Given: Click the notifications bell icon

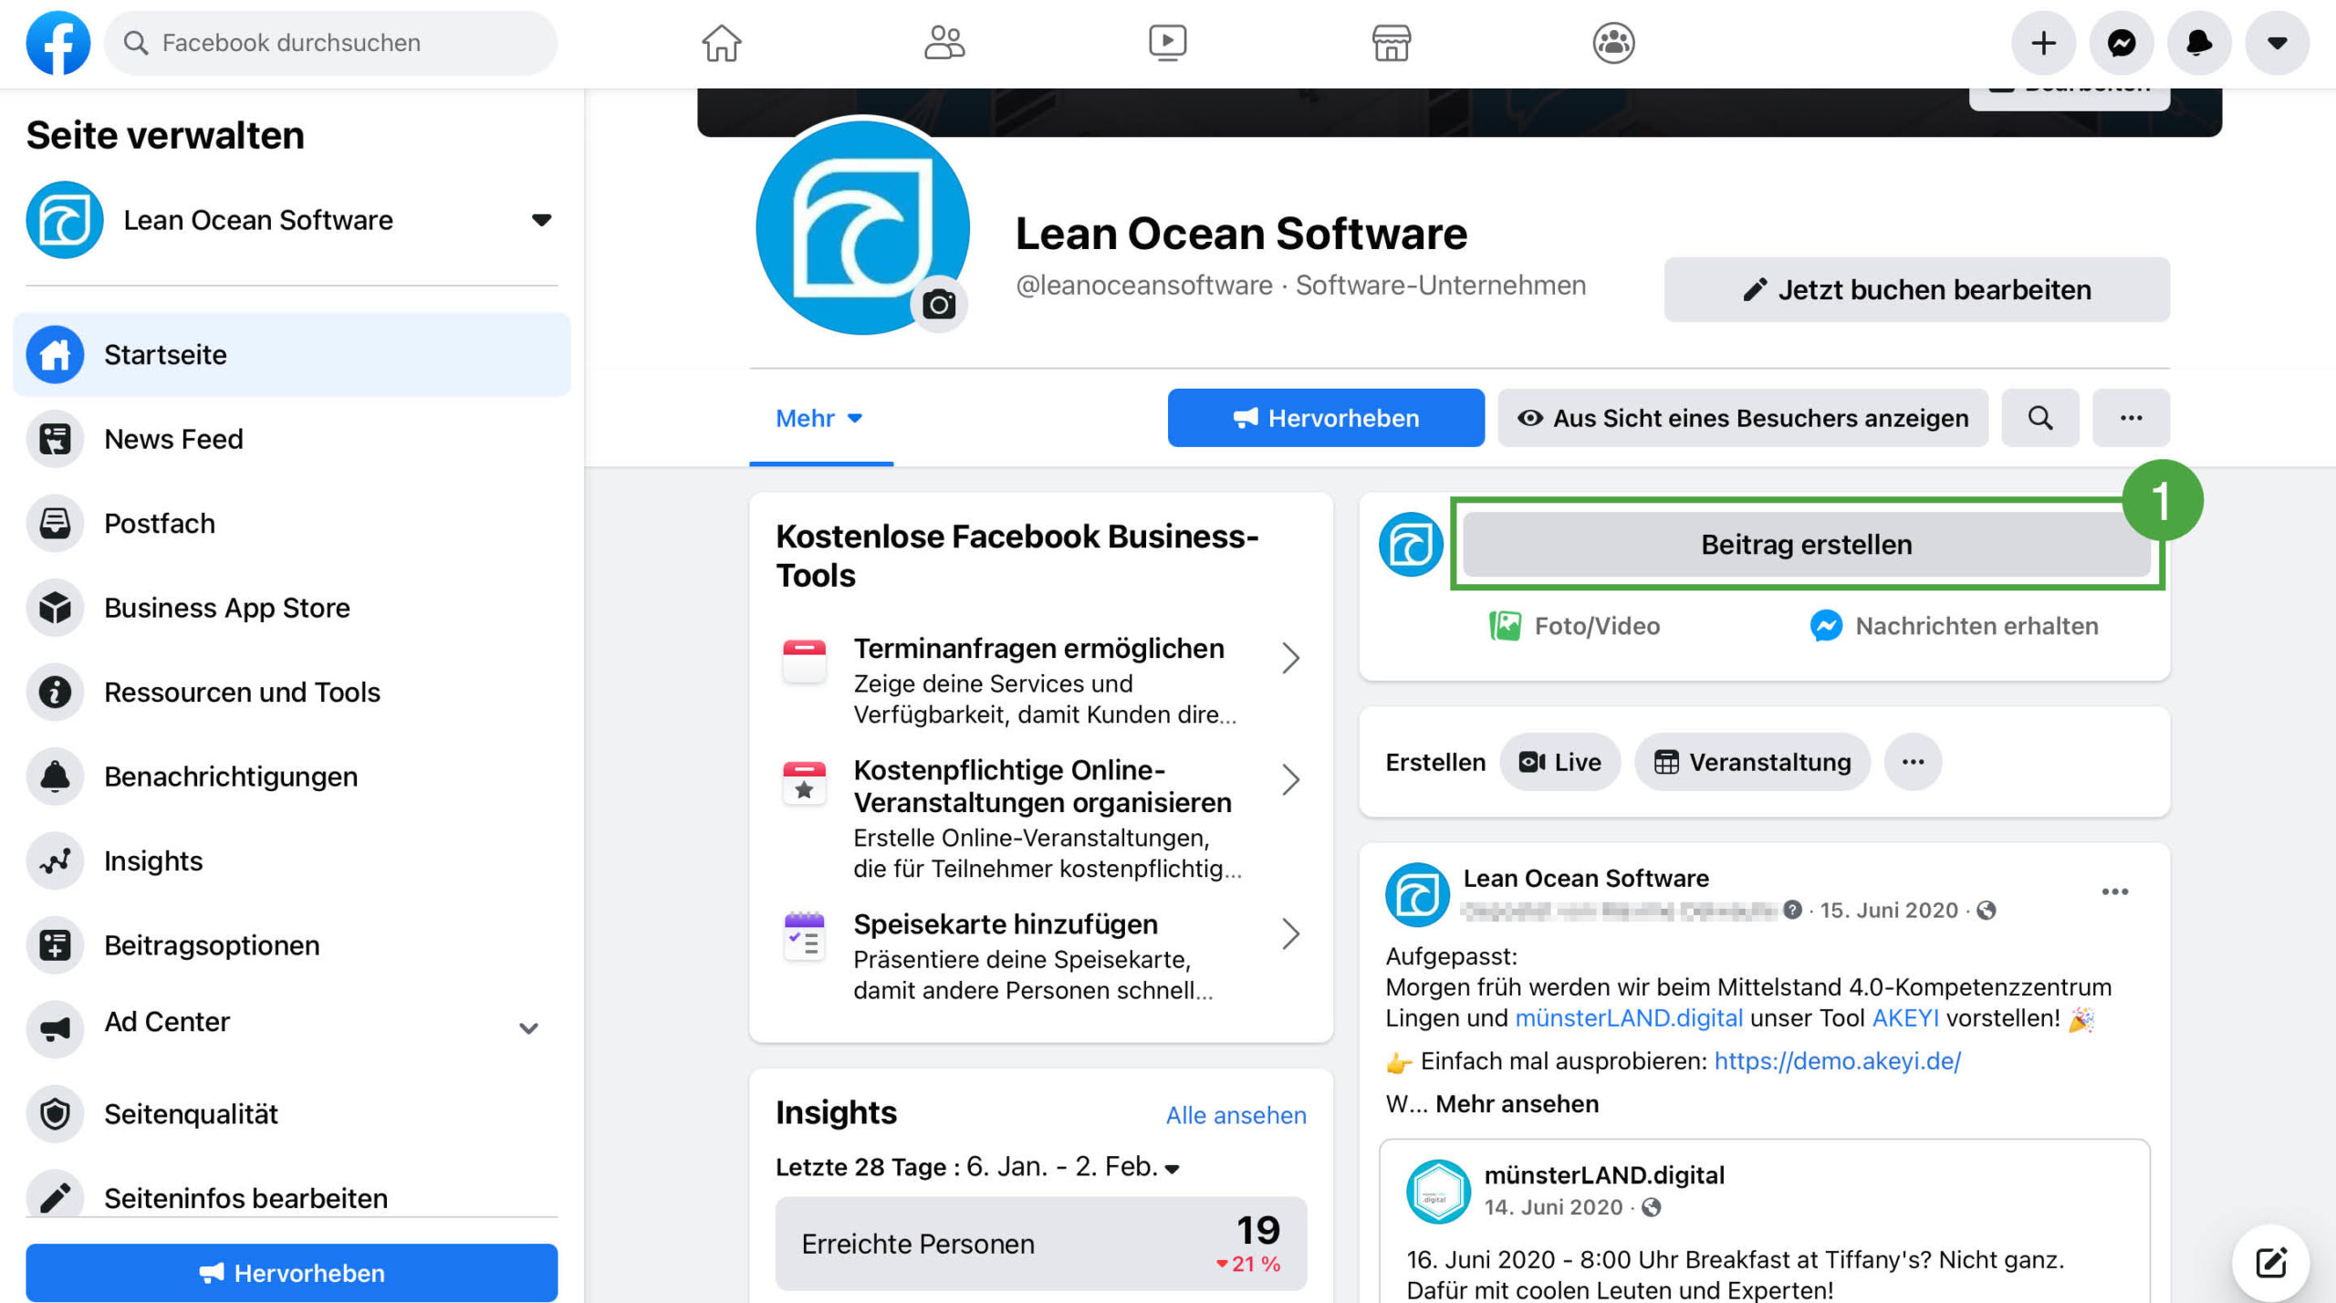Looking at the screenshot, I should click(2199, 43).
